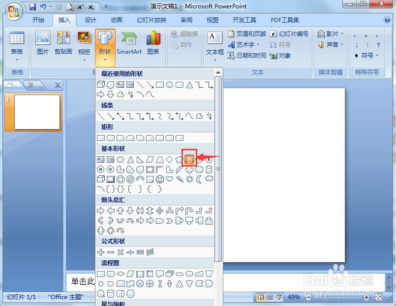Zoom out with the minus button
Viewport: 396px width, 306px height.
tap(308, 297)
